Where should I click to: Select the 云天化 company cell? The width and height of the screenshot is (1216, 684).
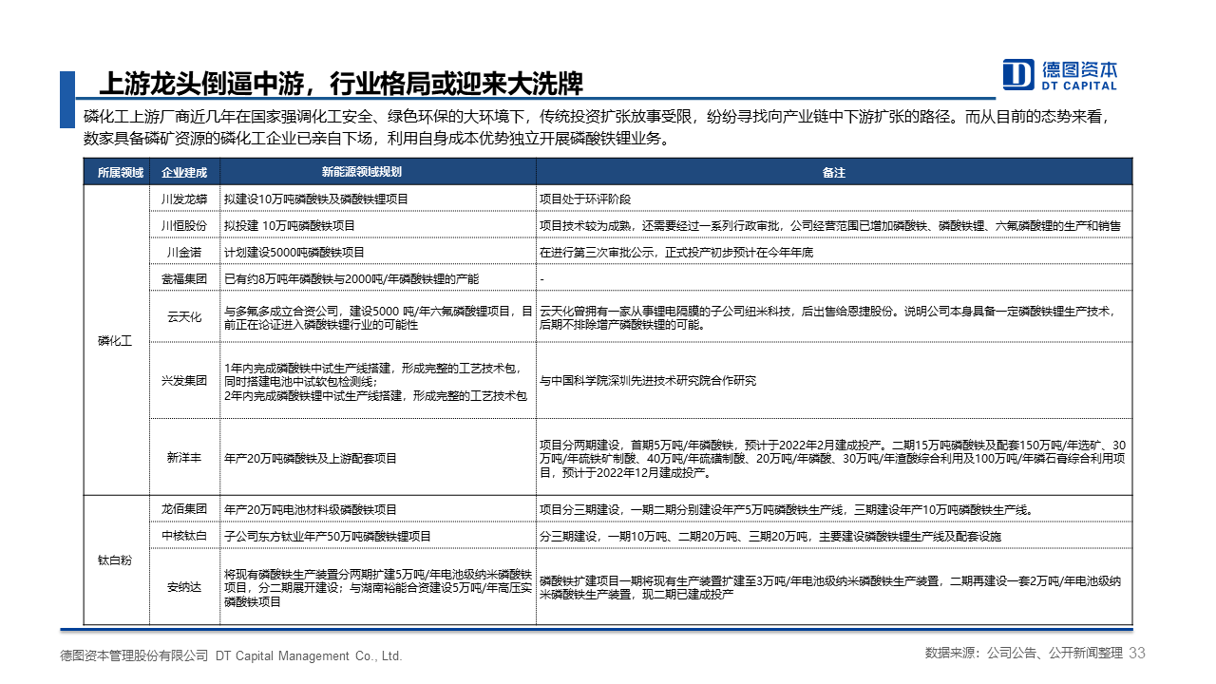(184, 317)
